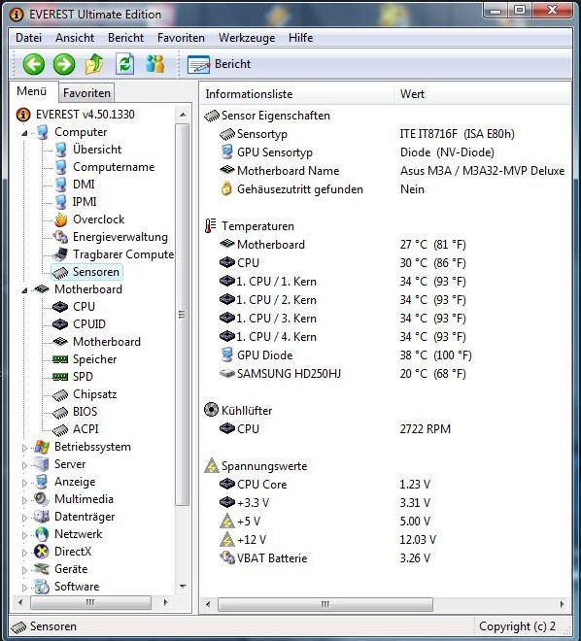Click the Wert column header
Viewport: 581px width, 641px height.
[483, 94]
